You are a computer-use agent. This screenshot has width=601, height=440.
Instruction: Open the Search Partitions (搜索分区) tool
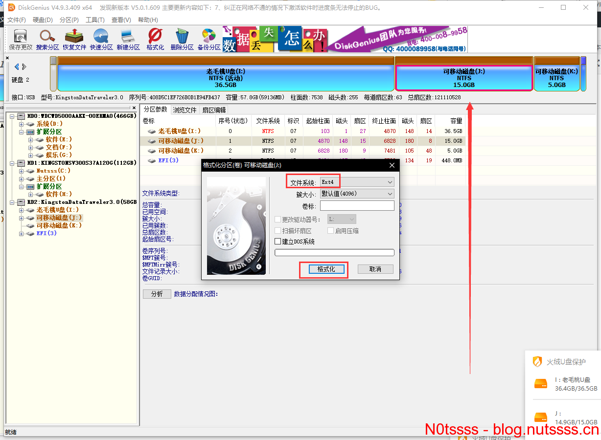pos(47,40)
